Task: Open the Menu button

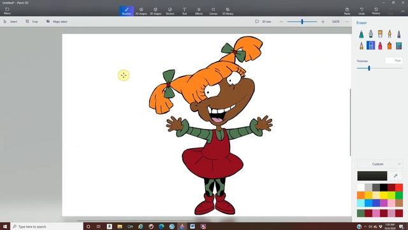Action: (7, 11)
